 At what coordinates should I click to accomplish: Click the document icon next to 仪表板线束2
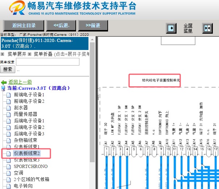pos(8,154)
